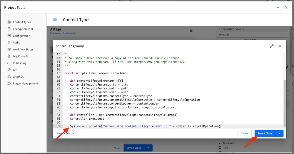Click the Plugin Management puzzle icon

pos(9,83)
